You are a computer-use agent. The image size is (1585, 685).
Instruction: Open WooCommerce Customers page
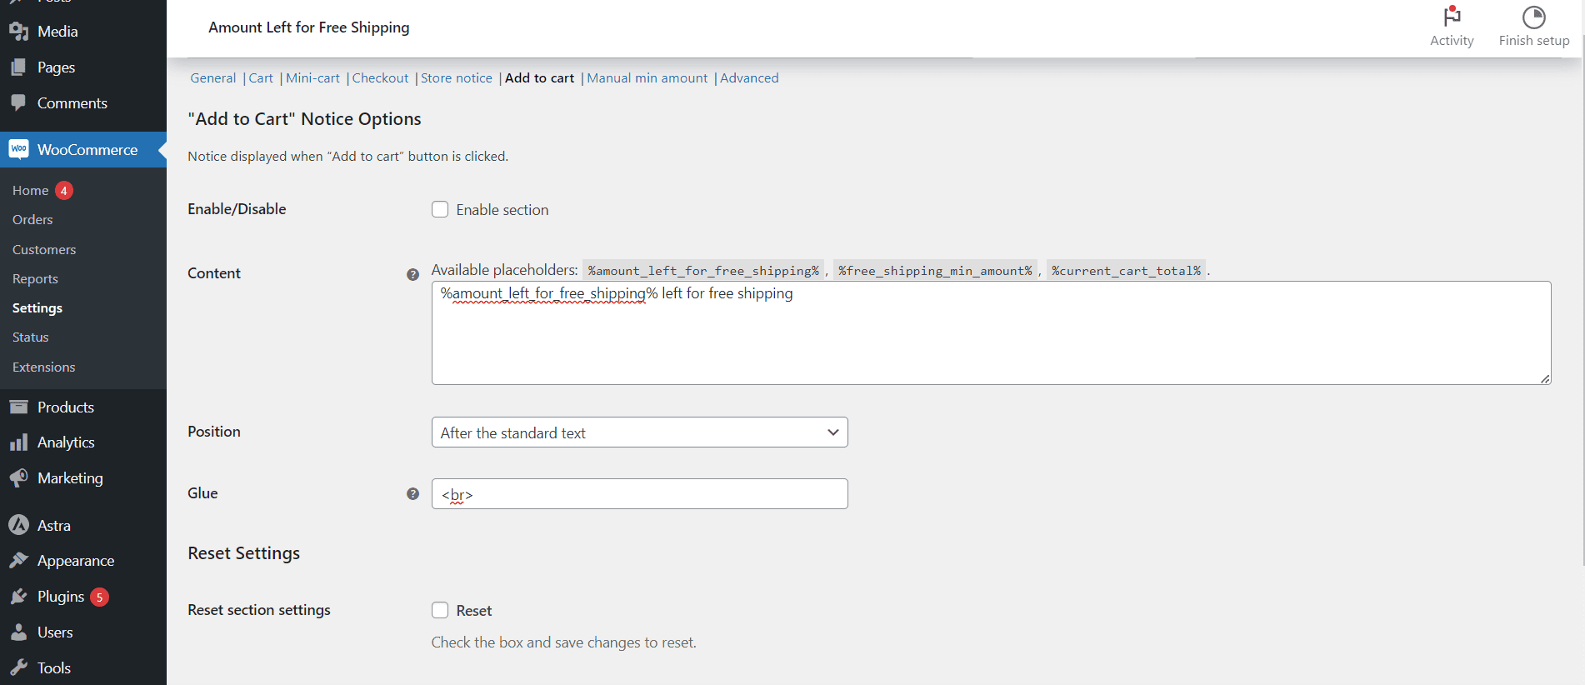point(44,250)
